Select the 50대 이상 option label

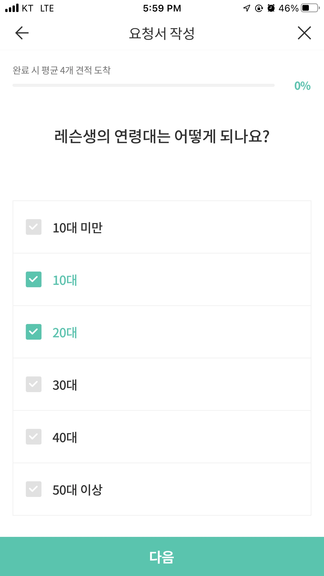(77, 490)
